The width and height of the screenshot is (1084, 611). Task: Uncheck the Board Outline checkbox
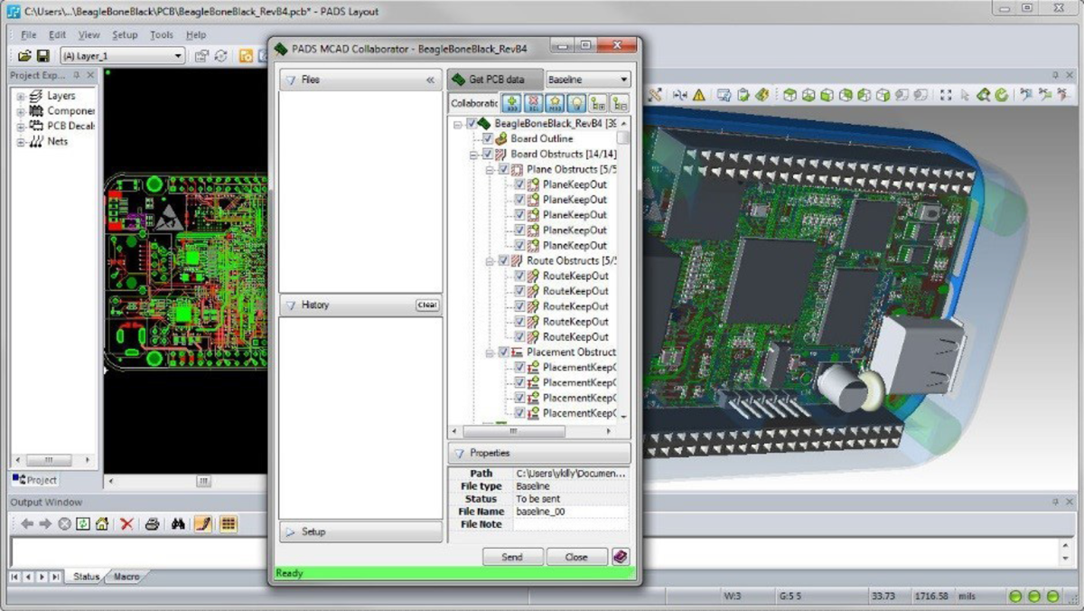coord(488,138)
